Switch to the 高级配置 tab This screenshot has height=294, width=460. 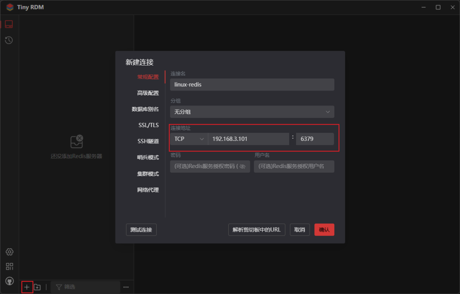pyautogui.click(x=148, y=93)
